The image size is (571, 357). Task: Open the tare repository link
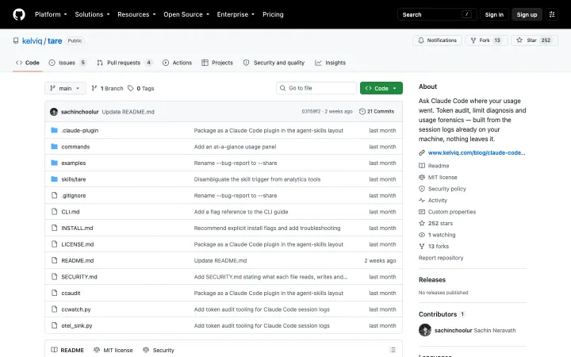point(55,40)
